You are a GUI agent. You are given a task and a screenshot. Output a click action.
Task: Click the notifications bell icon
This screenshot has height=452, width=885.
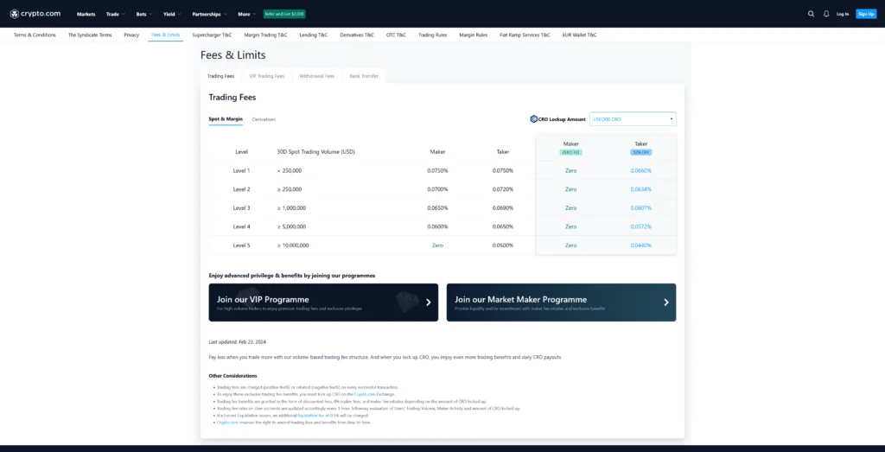tap(826, 14)
